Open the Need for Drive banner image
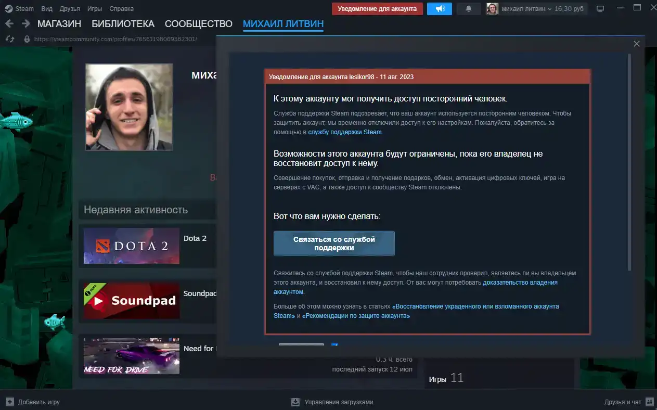 tap(132, 356)
